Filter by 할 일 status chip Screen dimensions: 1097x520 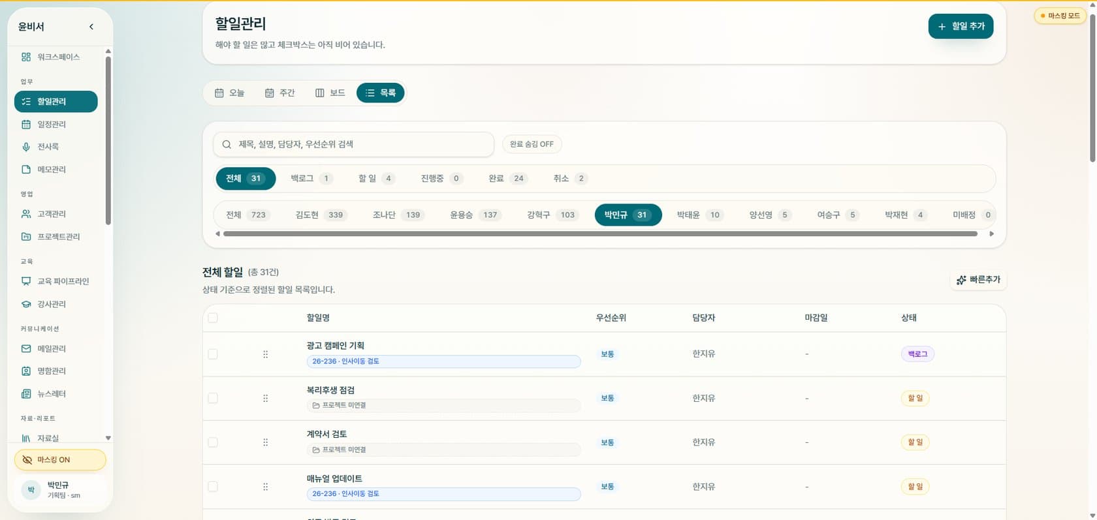[x=377, y=178]
